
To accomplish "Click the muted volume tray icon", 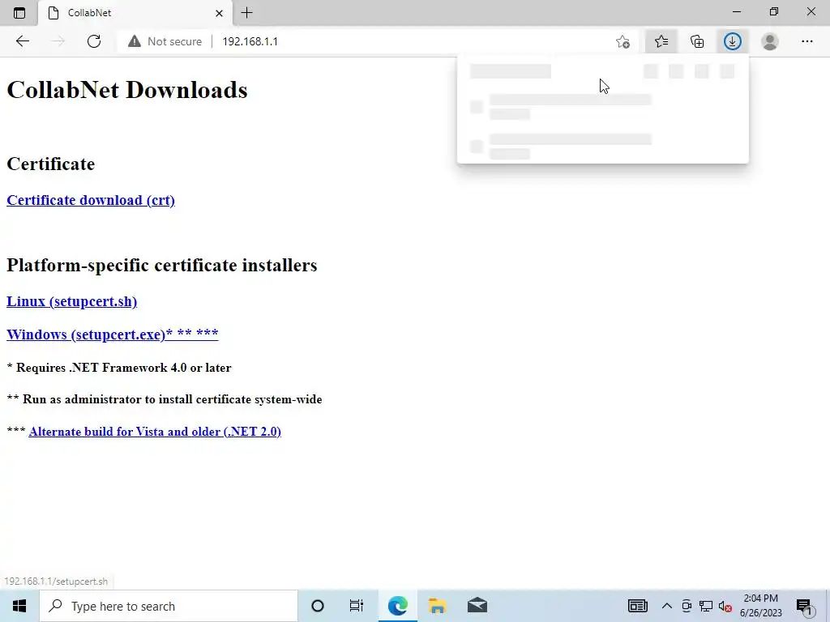I will [x=725, y=606].
